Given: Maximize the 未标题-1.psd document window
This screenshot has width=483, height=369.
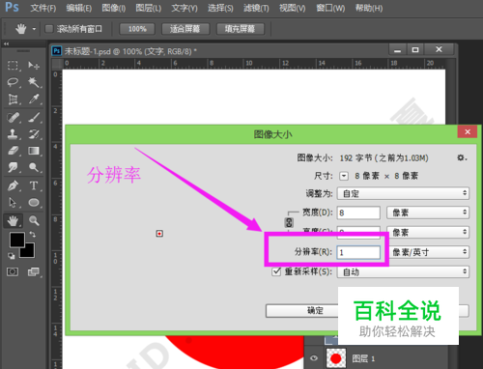Looking at the screenshot, I should point(415,49).
